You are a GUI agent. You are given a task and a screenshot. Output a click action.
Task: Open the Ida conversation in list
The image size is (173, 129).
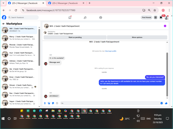coord(19,70)
